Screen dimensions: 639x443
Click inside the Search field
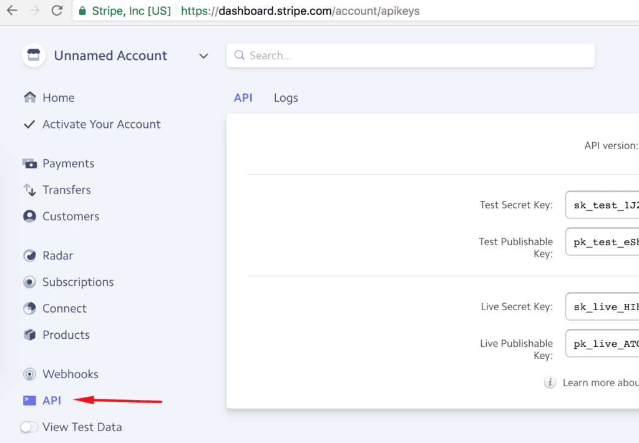tap(409, 56)
